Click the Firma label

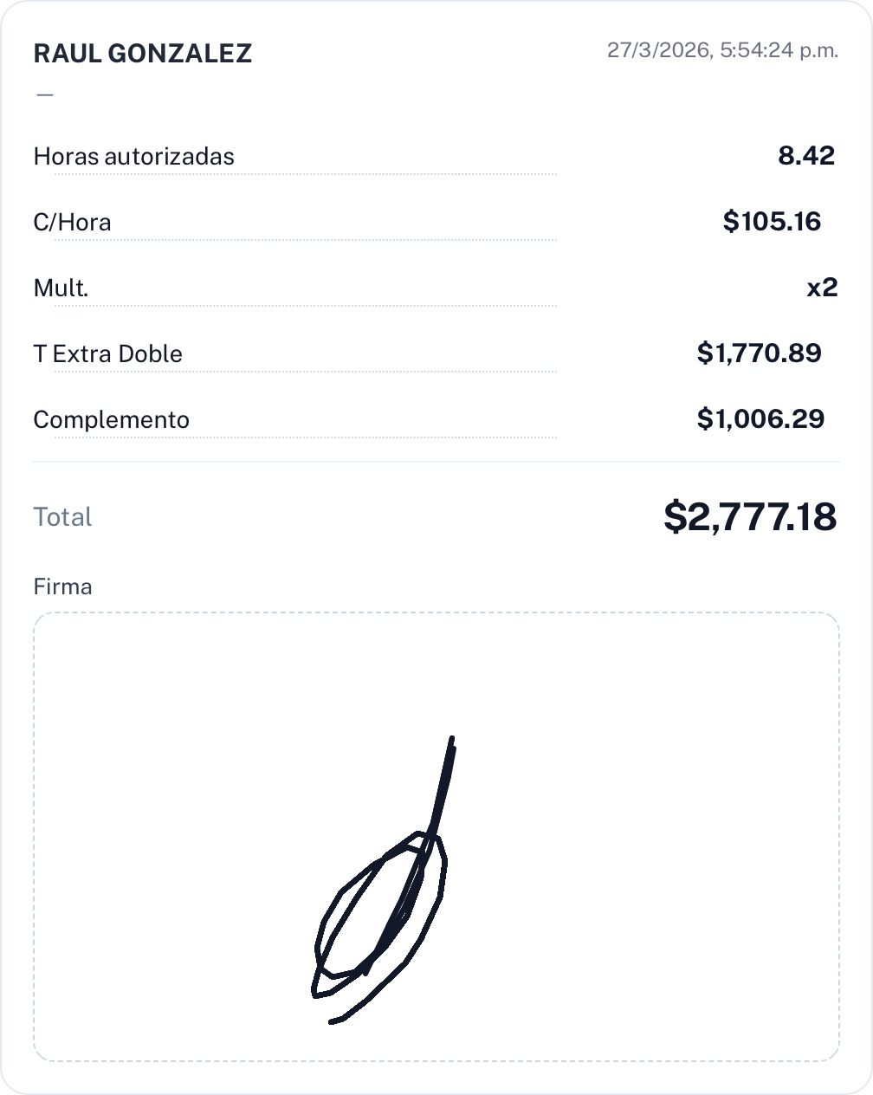62,586
